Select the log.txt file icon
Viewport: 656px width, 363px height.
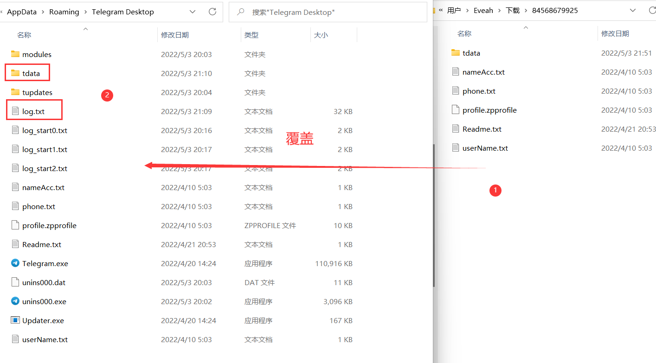point(15,111)
